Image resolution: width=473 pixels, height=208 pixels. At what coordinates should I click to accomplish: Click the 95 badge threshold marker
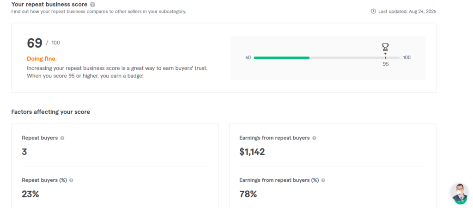(x=386, y=64)
